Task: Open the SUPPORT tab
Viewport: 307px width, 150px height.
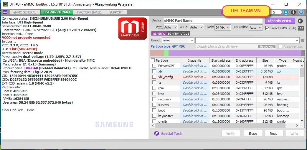Action: coord(116,12)
